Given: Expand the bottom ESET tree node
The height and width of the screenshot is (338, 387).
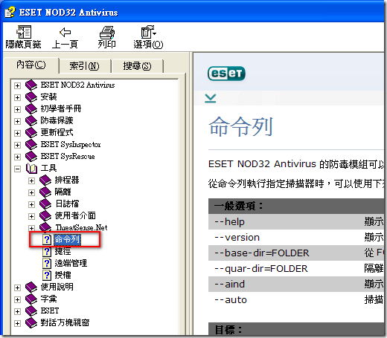Looking at the screenshot, I should (x=17, y=311).
